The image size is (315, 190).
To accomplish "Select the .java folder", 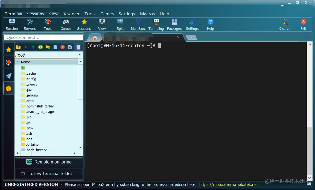I will [x=27, y=90].
